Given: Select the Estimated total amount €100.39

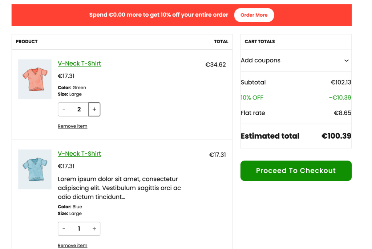Looking at the screenshot, I should 336,136.
